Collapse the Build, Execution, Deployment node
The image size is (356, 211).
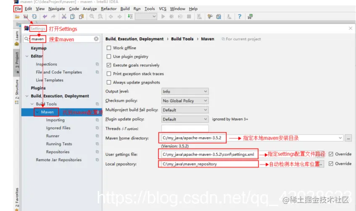click(27, 96)
